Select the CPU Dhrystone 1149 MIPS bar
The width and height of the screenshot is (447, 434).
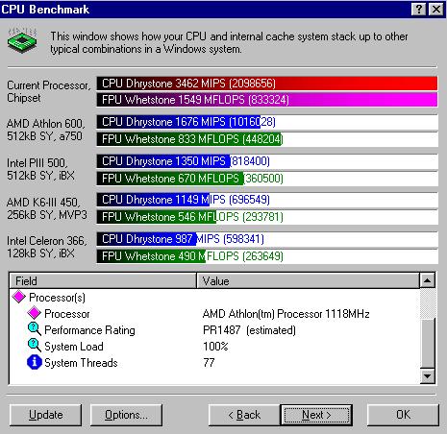(x=267, y=200)
